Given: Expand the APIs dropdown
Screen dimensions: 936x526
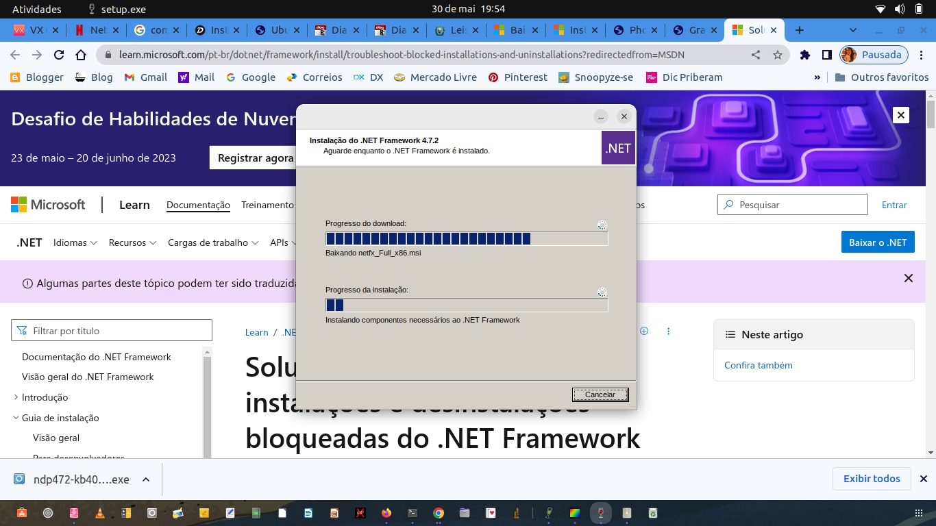Looking at the screenshot, I should pos(282,242).
